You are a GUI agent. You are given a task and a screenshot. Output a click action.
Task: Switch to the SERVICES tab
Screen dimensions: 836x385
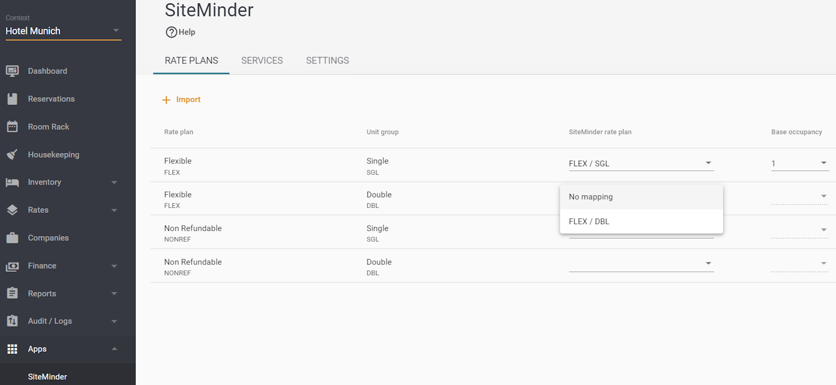coord(262,61)
